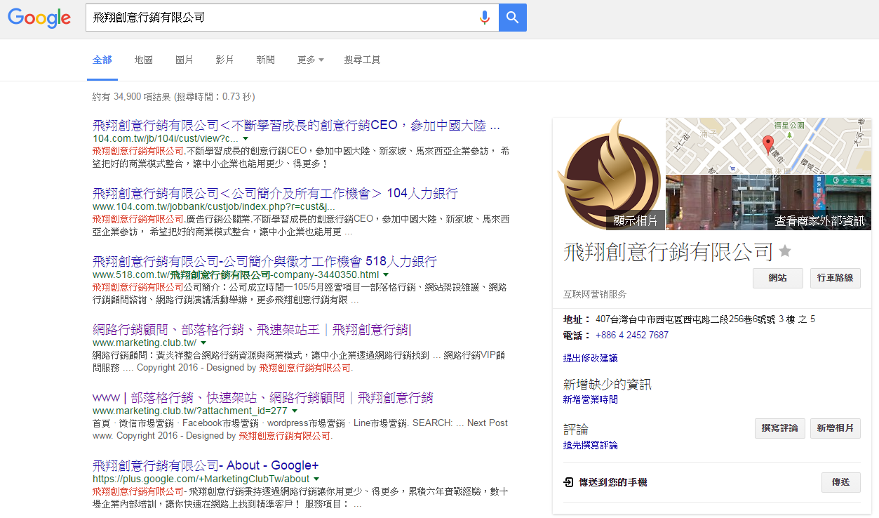The image size is (879, 518).
Task: Expand arrow next to plus.google.com URL
Action: point(317,479)
